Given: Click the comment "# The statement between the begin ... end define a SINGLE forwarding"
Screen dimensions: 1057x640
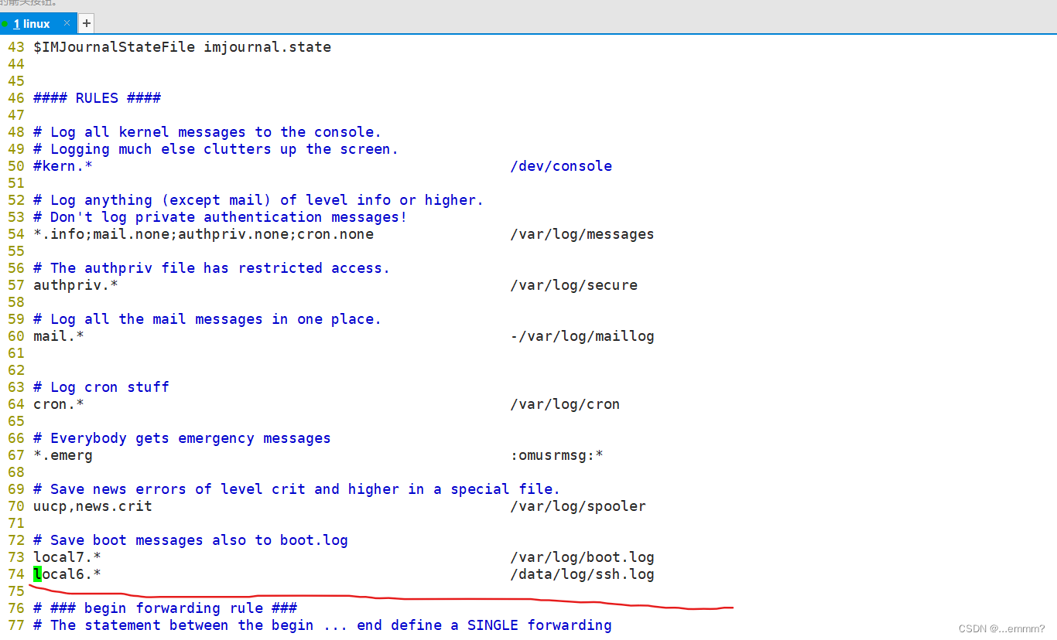Looking at the screenshot, I should (323, 625).
